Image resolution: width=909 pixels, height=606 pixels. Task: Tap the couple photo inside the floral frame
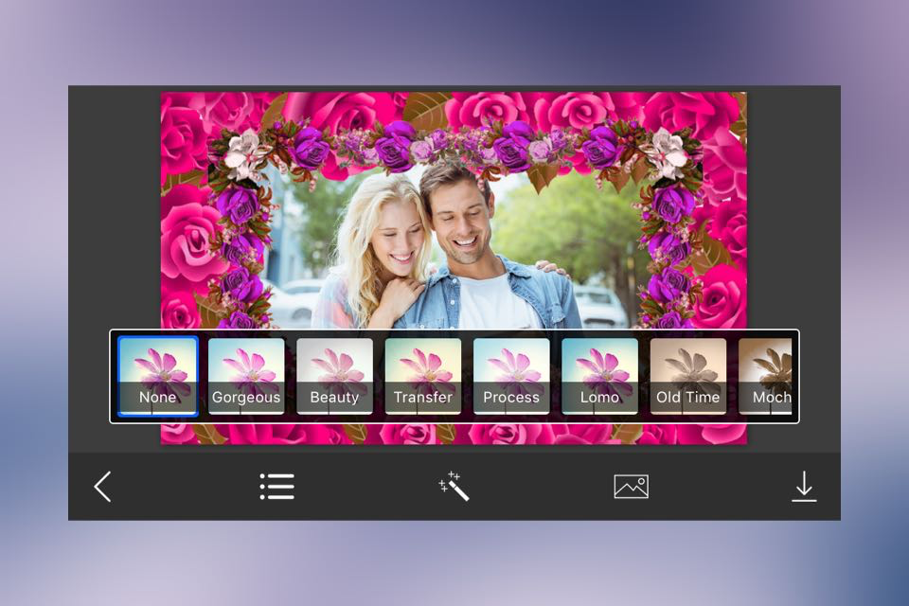[x=453, y=246]
